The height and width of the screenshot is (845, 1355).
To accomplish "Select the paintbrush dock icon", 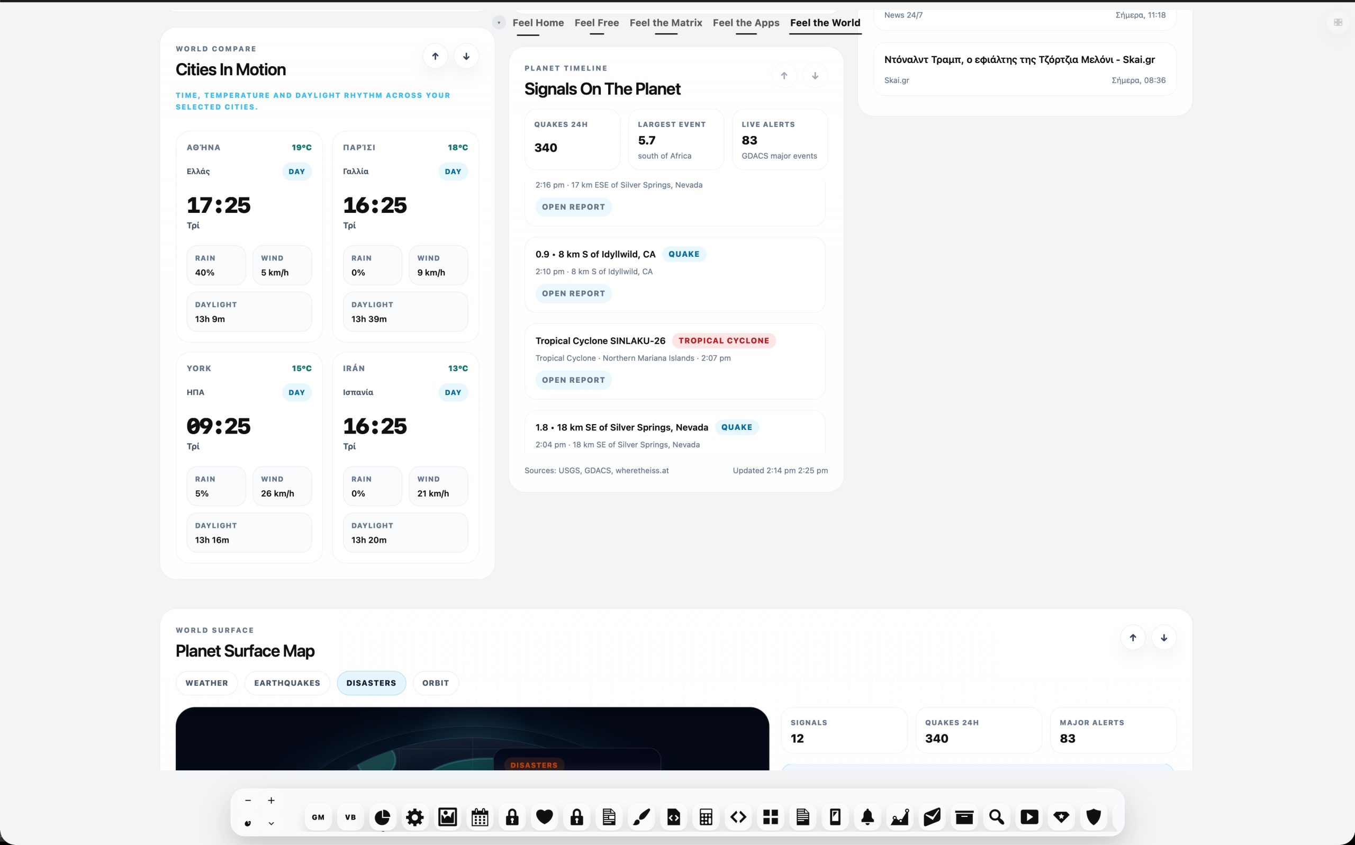I will click(x=641, y=817).
